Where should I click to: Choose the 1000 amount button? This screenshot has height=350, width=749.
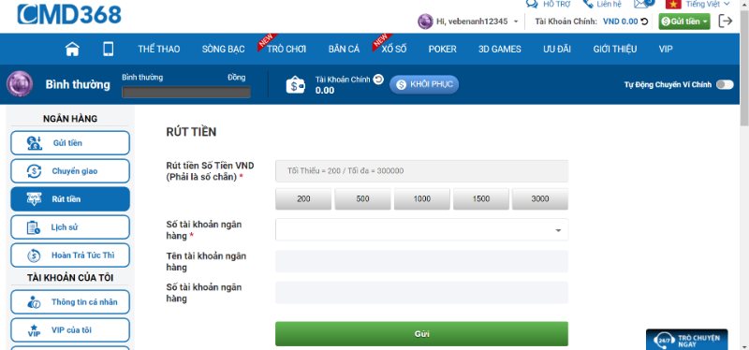(x=422, y=199)
